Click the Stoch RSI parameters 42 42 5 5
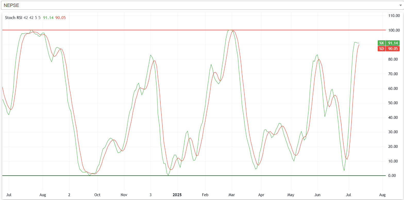This screenshot has width=404, height=200. point(32,18)
